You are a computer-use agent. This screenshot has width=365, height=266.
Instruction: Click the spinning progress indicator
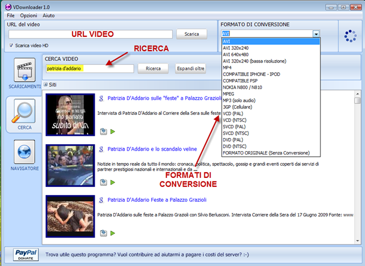pos(350,36)
